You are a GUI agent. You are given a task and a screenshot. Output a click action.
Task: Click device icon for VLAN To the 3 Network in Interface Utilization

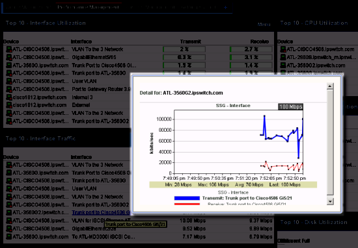pyautogui.click(x=9, y=49)
